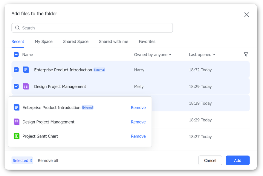Uncheck Design Project Management checkbox
Screen dimensions: 263x176
coord(16,87)
